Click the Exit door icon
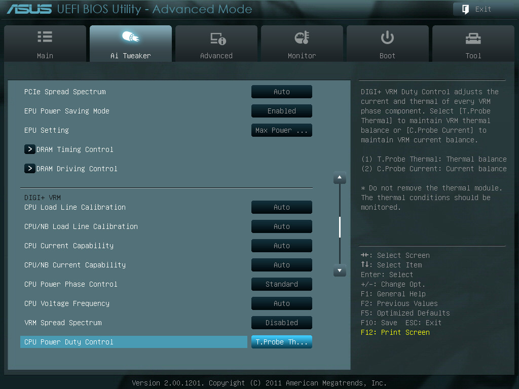This screenshot has width=519, height=389. tap(465, 9)
